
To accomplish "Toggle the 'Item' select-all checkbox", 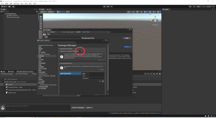I will (2, 79).
